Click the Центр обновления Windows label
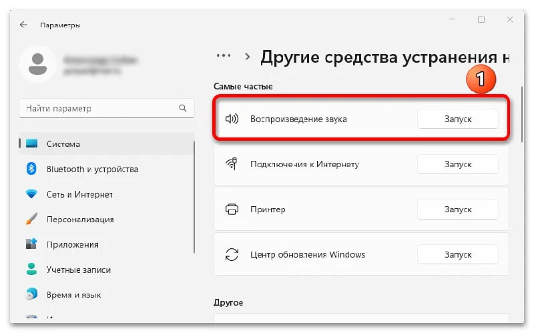 tap(308, 255)
